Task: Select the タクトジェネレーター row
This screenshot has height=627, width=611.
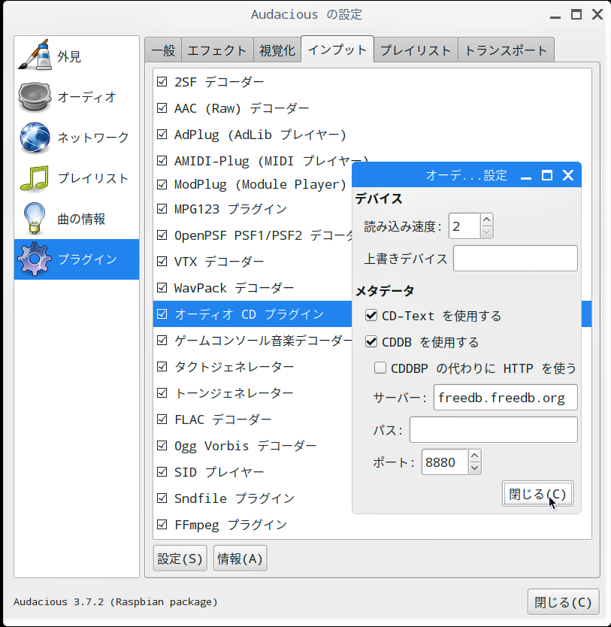Action: tap(253, 366)
